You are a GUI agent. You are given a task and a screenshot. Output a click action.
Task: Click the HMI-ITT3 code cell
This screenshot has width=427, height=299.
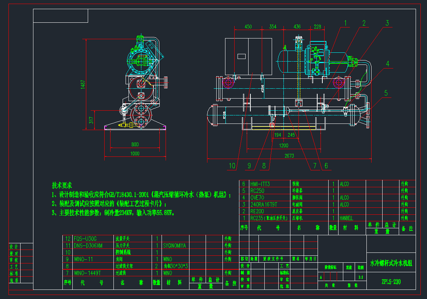coord(260,184)
